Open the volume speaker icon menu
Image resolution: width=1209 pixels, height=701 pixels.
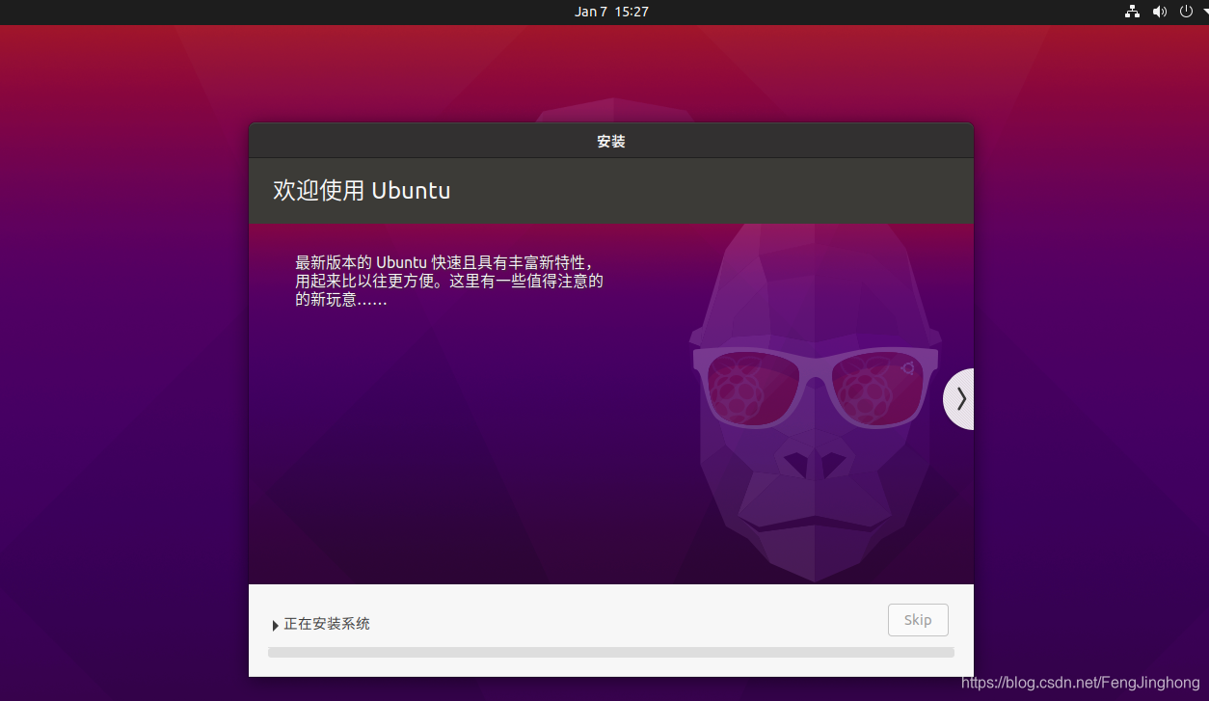click(x=1160, y=12)
